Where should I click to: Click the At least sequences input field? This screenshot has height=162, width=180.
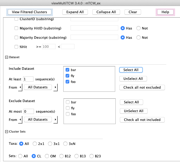coord(28,79)
